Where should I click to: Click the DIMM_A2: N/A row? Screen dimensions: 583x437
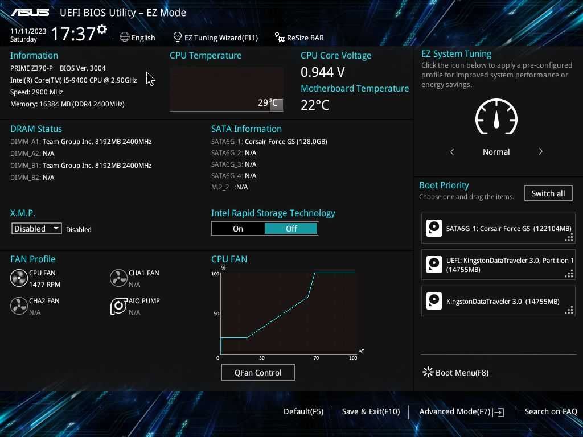[x=32, y=153]
